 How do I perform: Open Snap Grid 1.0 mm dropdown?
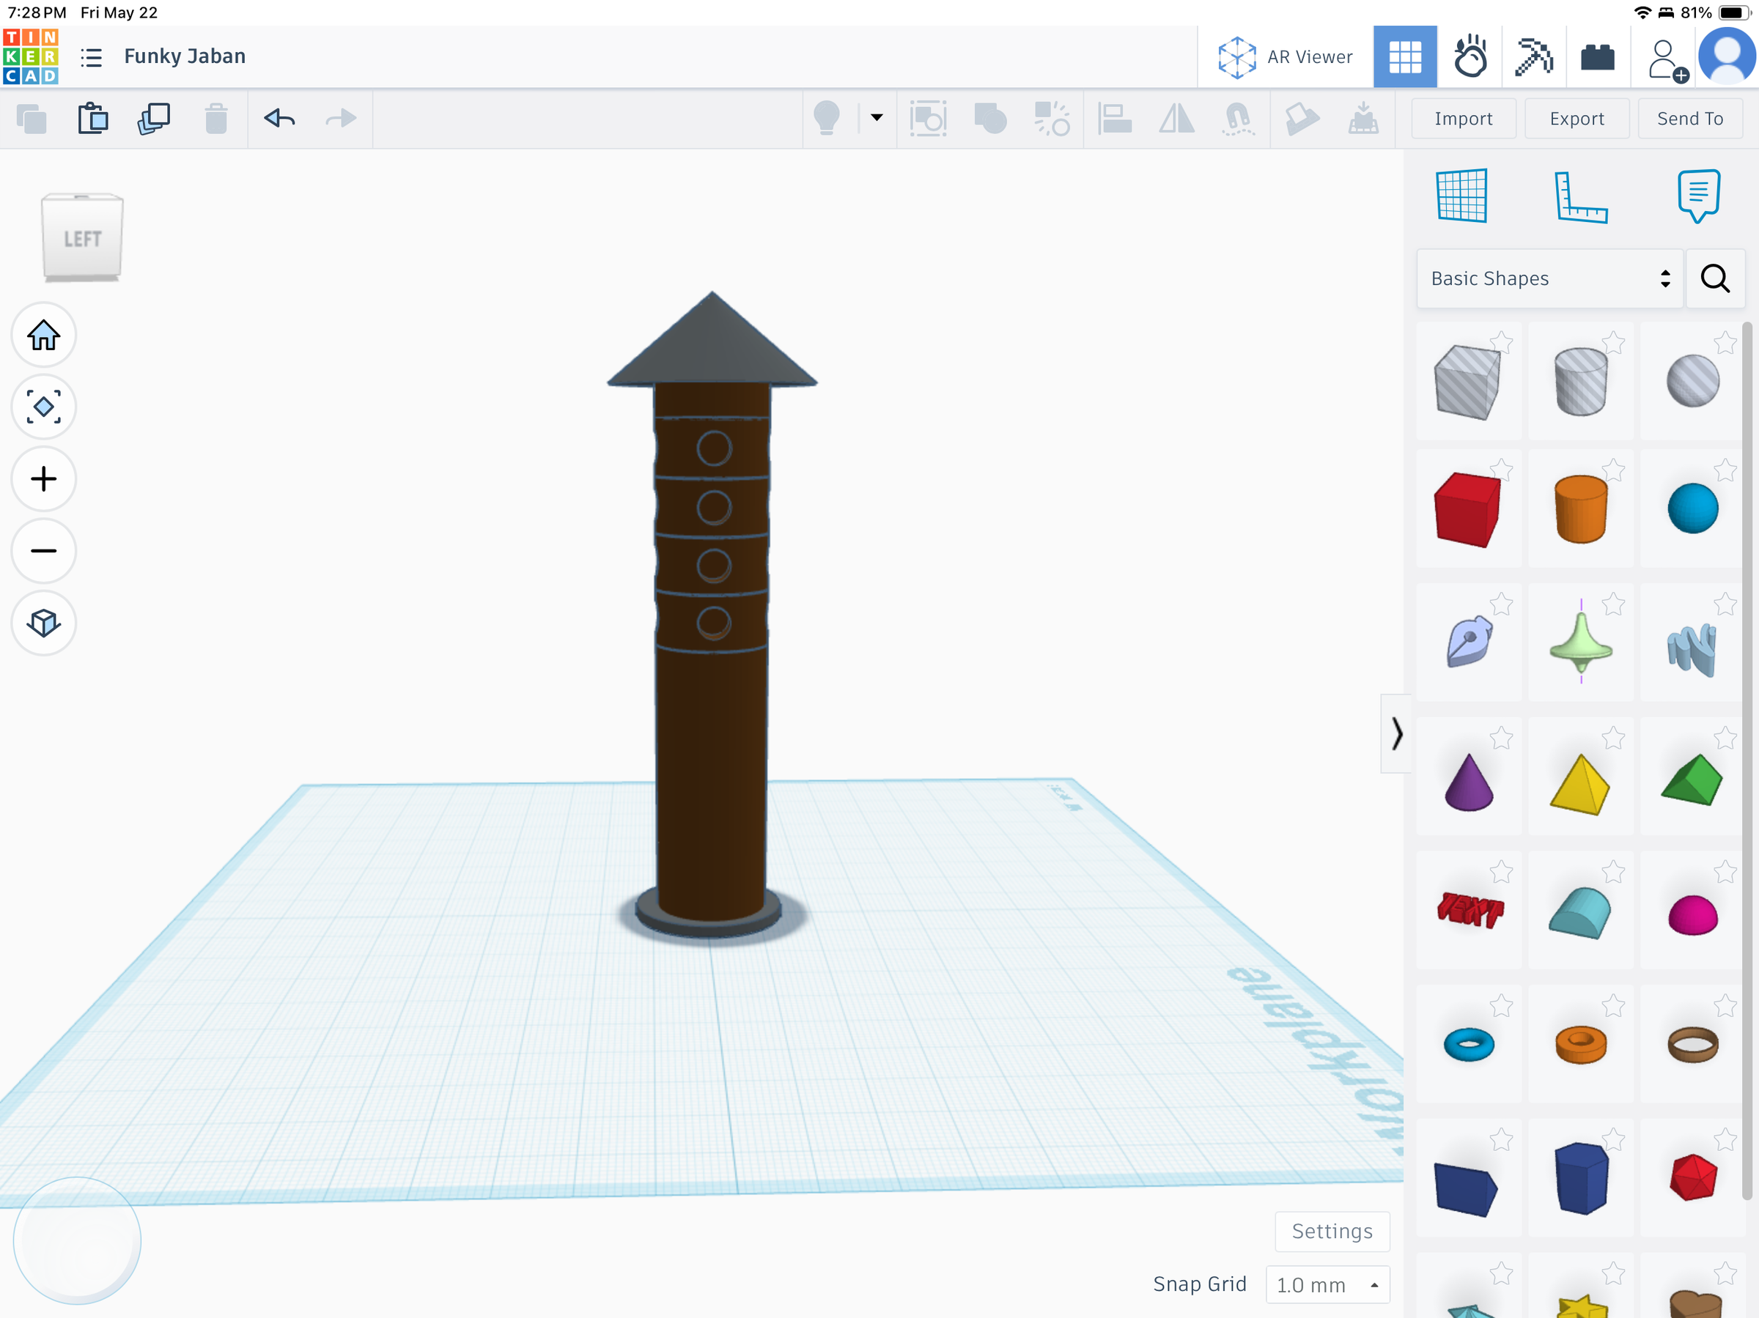[1327, 1284]
